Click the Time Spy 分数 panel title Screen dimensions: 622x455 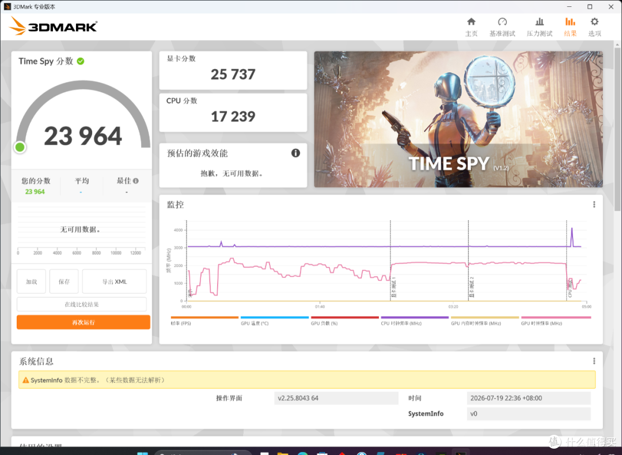pos(45,61)
